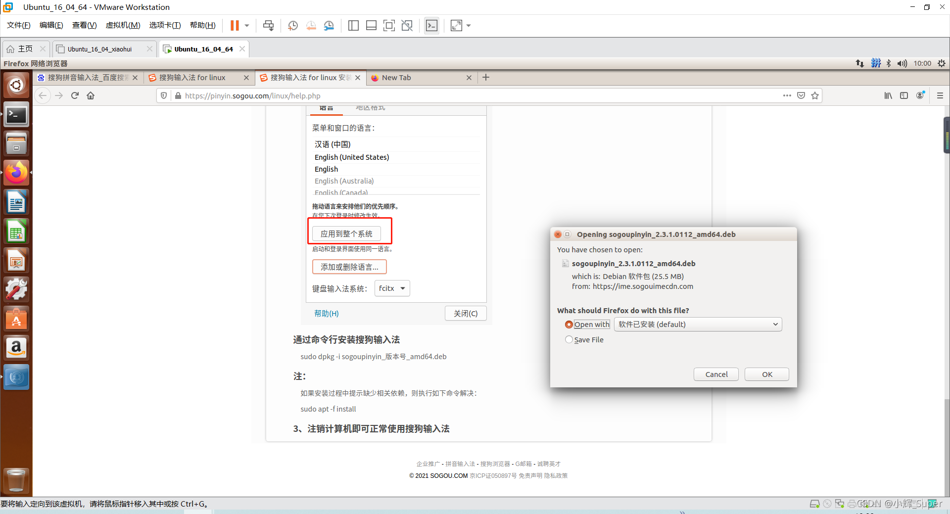The height and width of the screenshot is (514, 950).
Task: Send Ctrl+Alt+Del to virtual machine
Action: [x=268, y=26]
